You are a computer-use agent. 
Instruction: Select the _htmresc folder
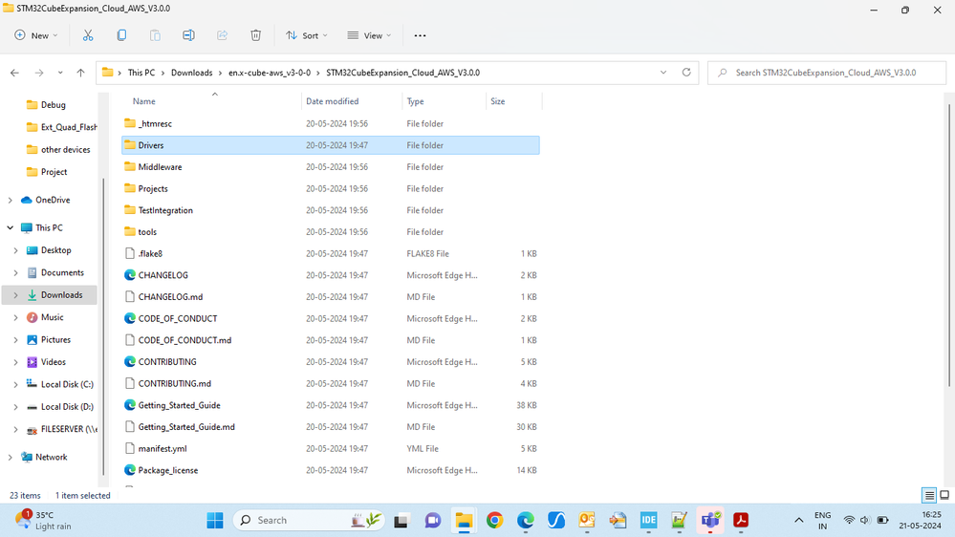click(x=331, y=123)
